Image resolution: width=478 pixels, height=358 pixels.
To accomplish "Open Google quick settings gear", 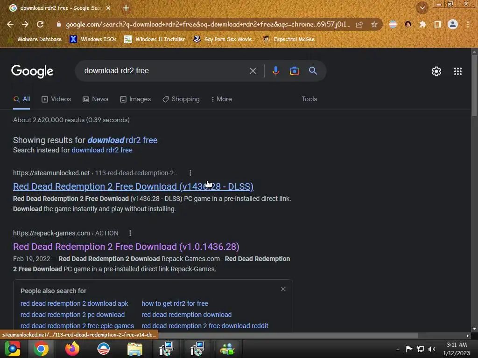I will pyautogui.click(x=436, y=71).
